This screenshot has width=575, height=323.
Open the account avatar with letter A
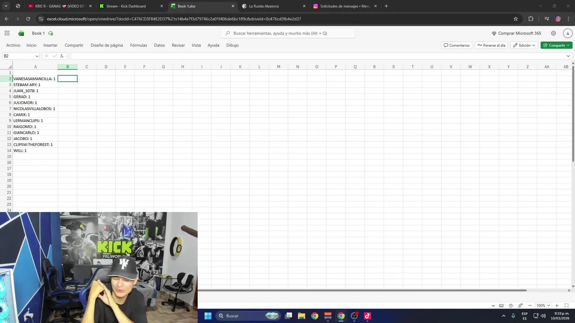(568, 33)
